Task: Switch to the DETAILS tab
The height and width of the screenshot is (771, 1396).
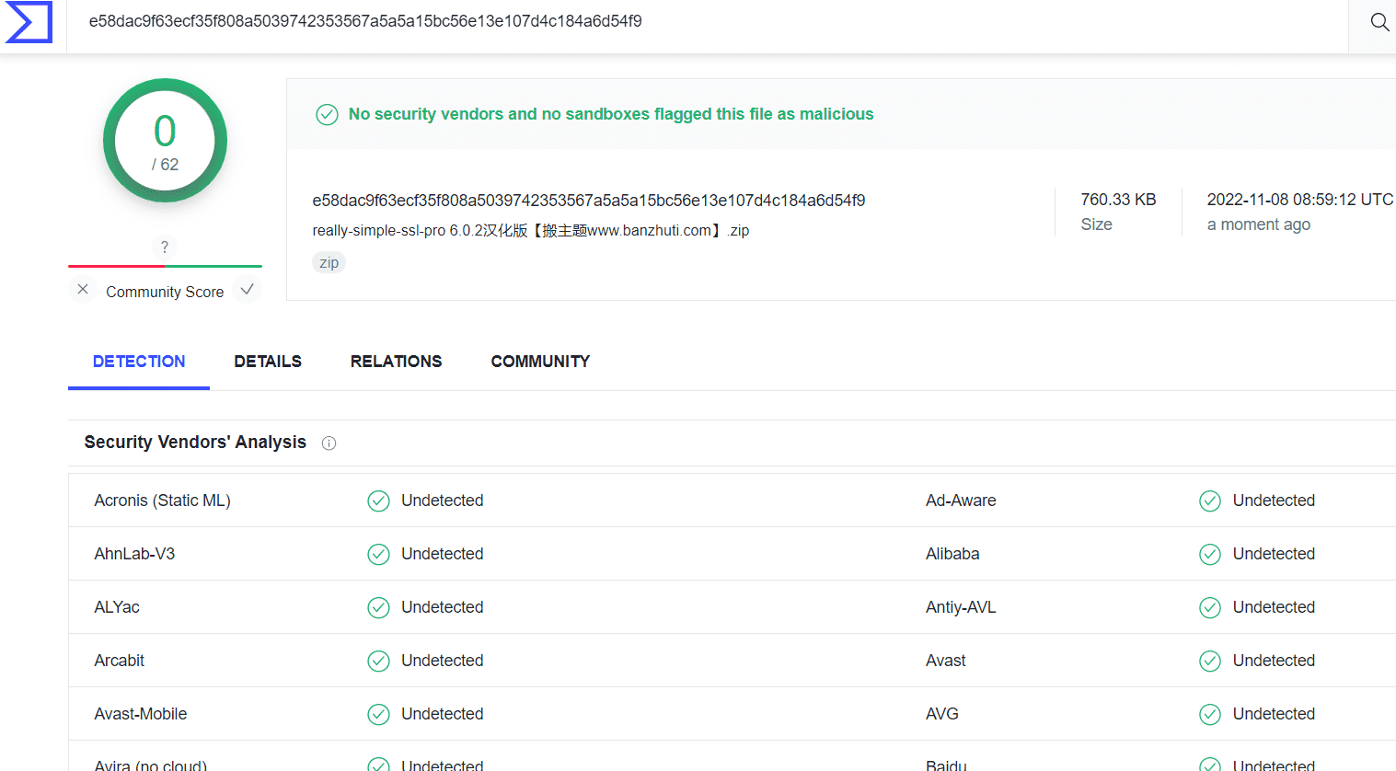Action: click(x=268, y=362)
